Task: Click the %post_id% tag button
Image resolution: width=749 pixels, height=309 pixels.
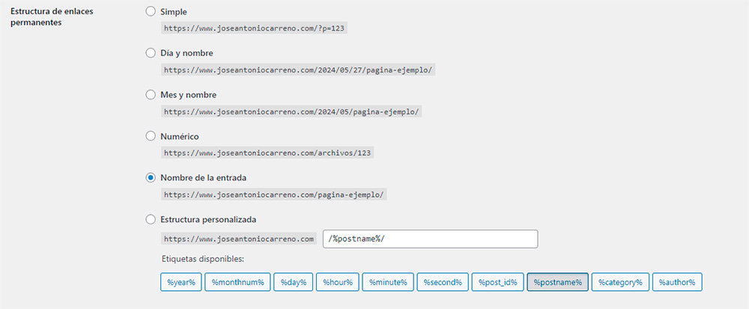Action: [x=498, y=282]
